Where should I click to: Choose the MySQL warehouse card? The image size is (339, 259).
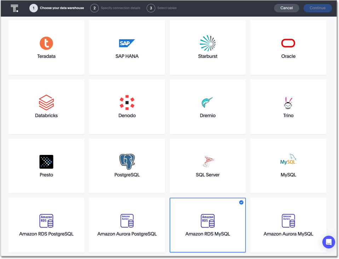[288, 166]
